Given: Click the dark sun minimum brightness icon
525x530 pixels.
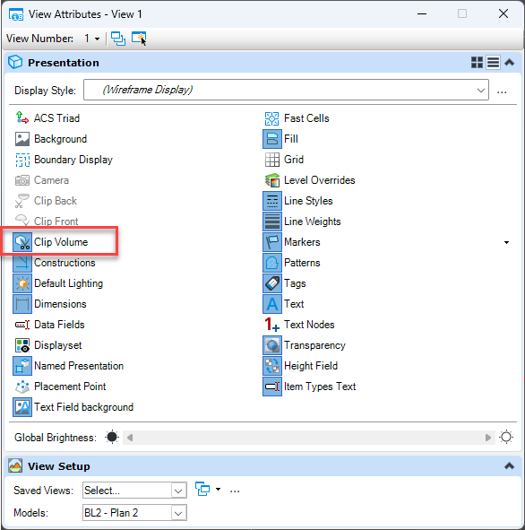Looking at the screenshot, I should (x=112, y=437).
